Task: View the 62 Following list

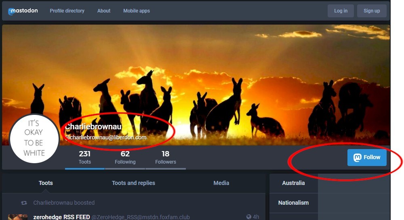Action: [x=125, y=158]
